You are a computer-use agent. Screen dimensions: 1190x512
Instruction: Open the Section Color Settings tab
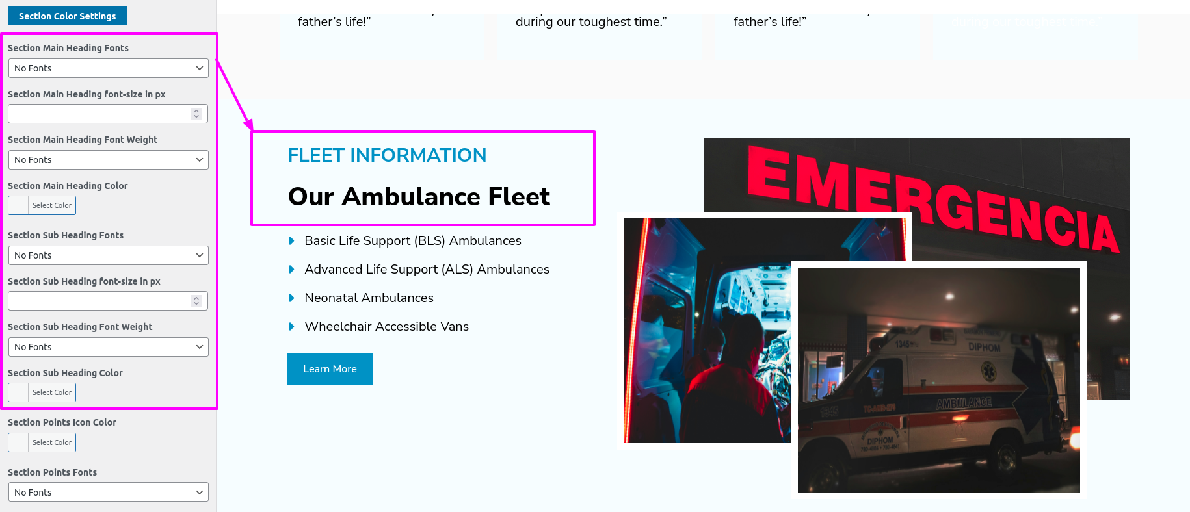coord(67,16)
